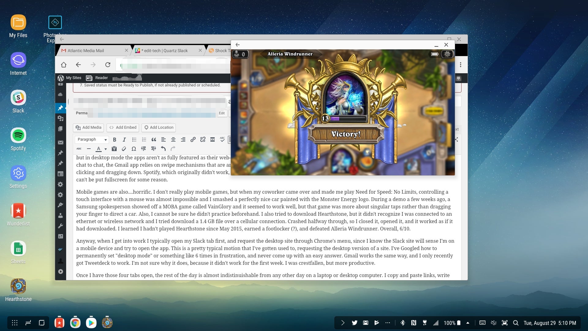Expand the notification tray with the chevron

coord(343,323)
